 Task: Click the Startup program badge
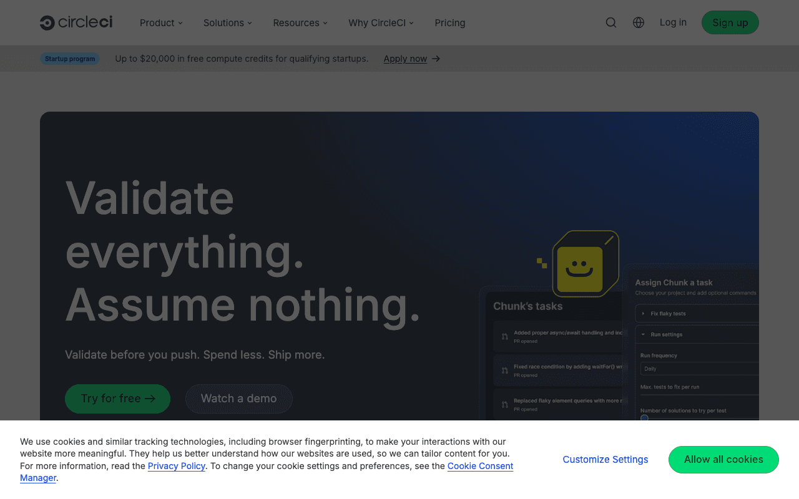[x=70, y=59]
